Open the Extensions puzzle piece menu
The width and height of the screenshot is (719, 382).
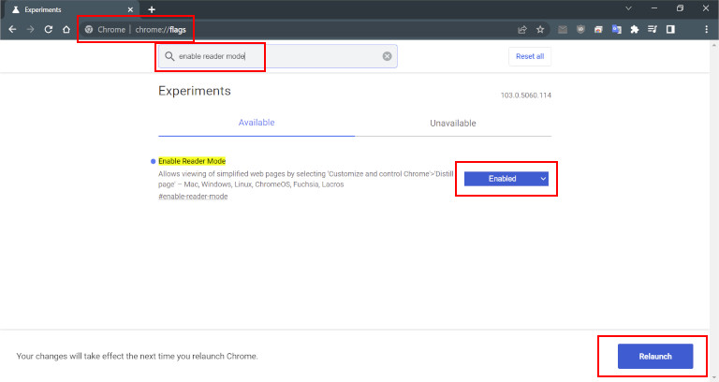(635, 29)
